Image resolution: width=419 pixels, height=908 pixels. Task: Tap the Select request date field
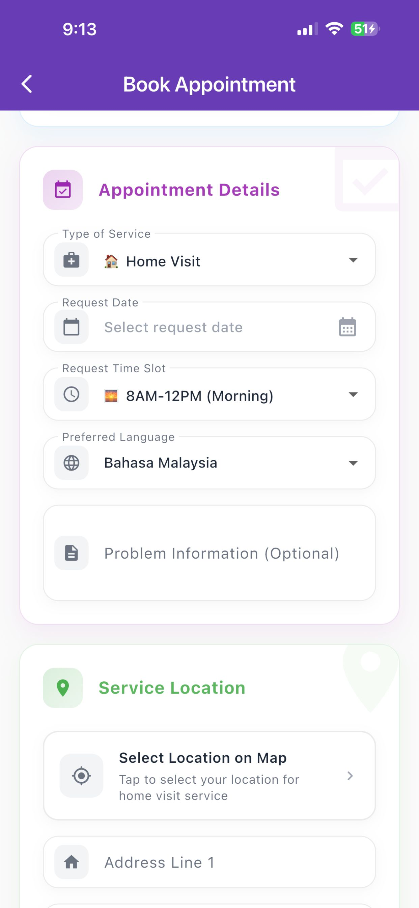[209, 327]
